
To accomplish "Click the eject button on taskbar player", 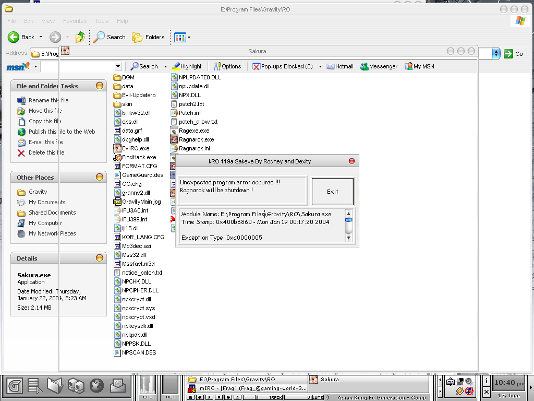I will pos(238,397).
